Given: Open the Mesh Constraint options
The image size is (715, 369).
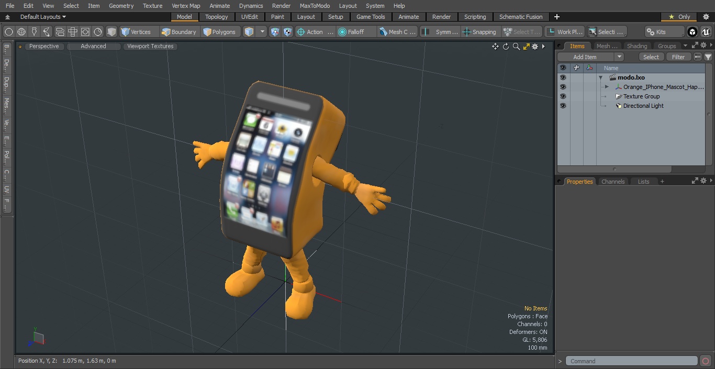Looking at the screenshot, I should pyautogui.click(x=397, y=32).
